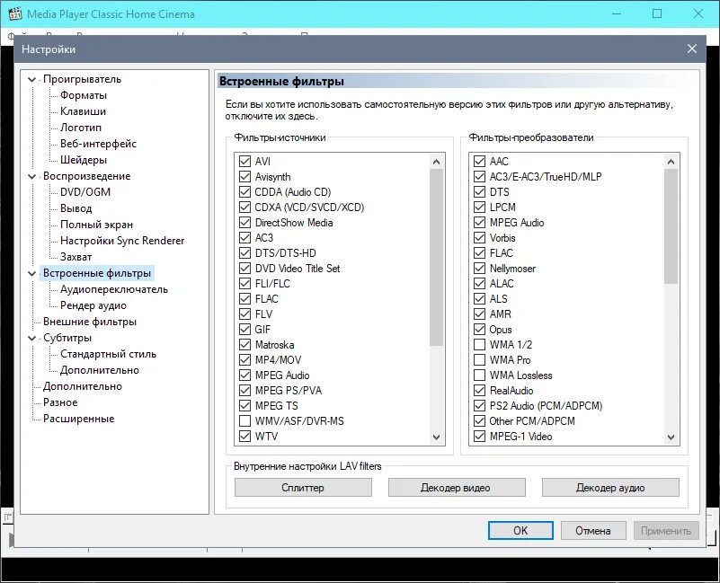
Task: Disable the Opus transform filter
Action: pyautogui.click(x=479, y=329)
